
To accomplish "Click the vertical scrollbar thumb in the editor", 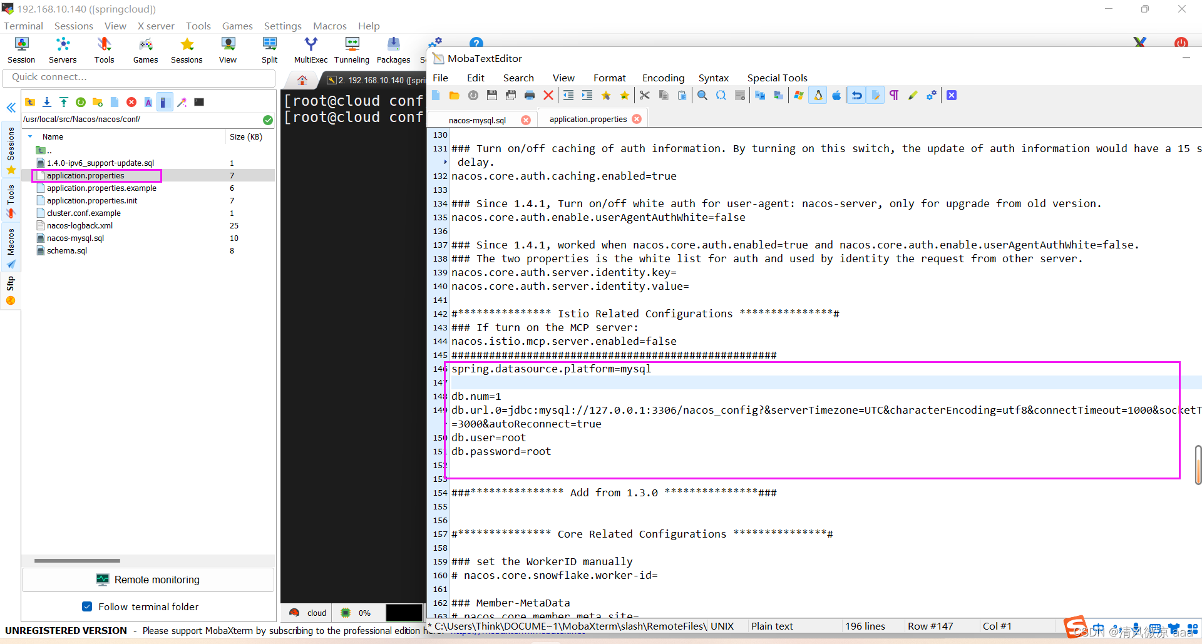I will click(x=1198, y=464).
